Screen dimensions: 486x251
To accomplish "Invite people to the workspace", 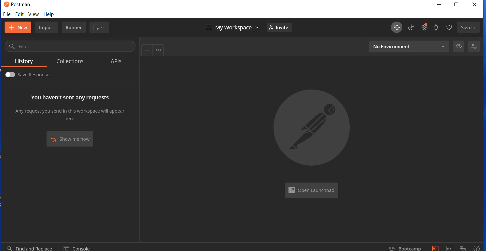I will (279, 27).
